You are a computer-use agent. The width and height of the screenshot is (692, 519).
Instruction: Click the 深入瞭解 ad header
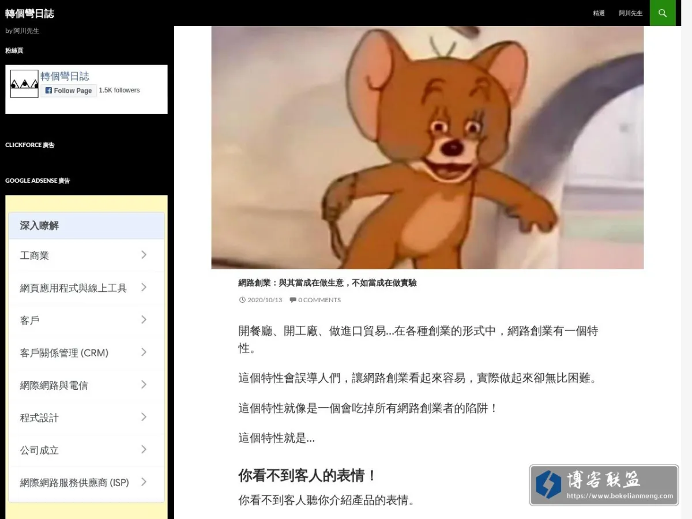(x=86, y=225)
